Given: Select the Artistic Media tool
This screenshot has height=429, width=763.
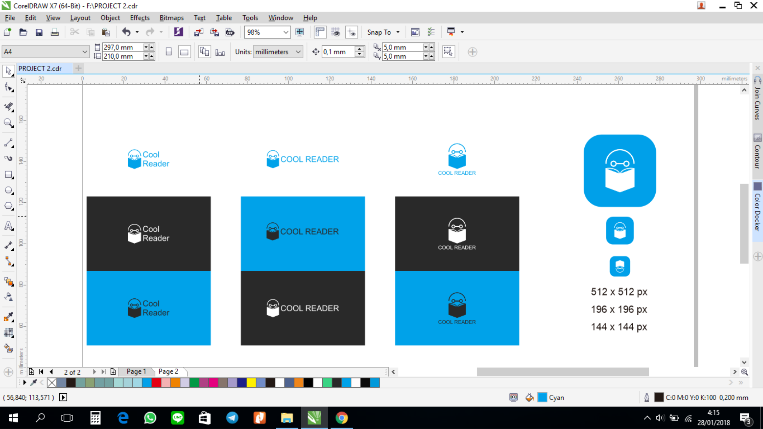Looking at the screenshot, I should click(x=8, y=158).
